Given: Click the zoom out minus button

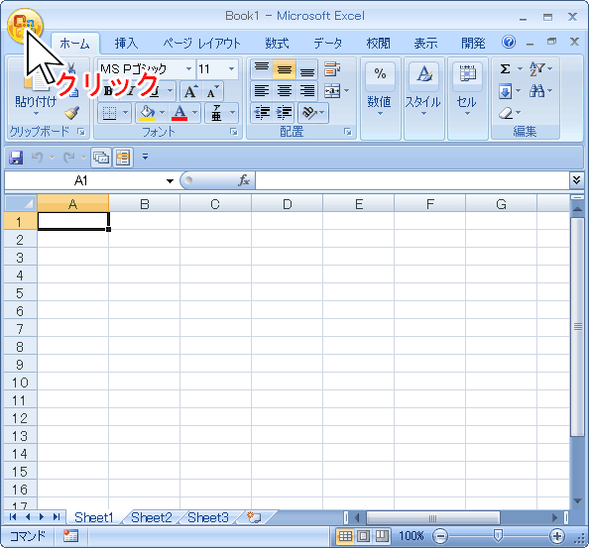Looking at the screenshot, I should coord(440,536).
